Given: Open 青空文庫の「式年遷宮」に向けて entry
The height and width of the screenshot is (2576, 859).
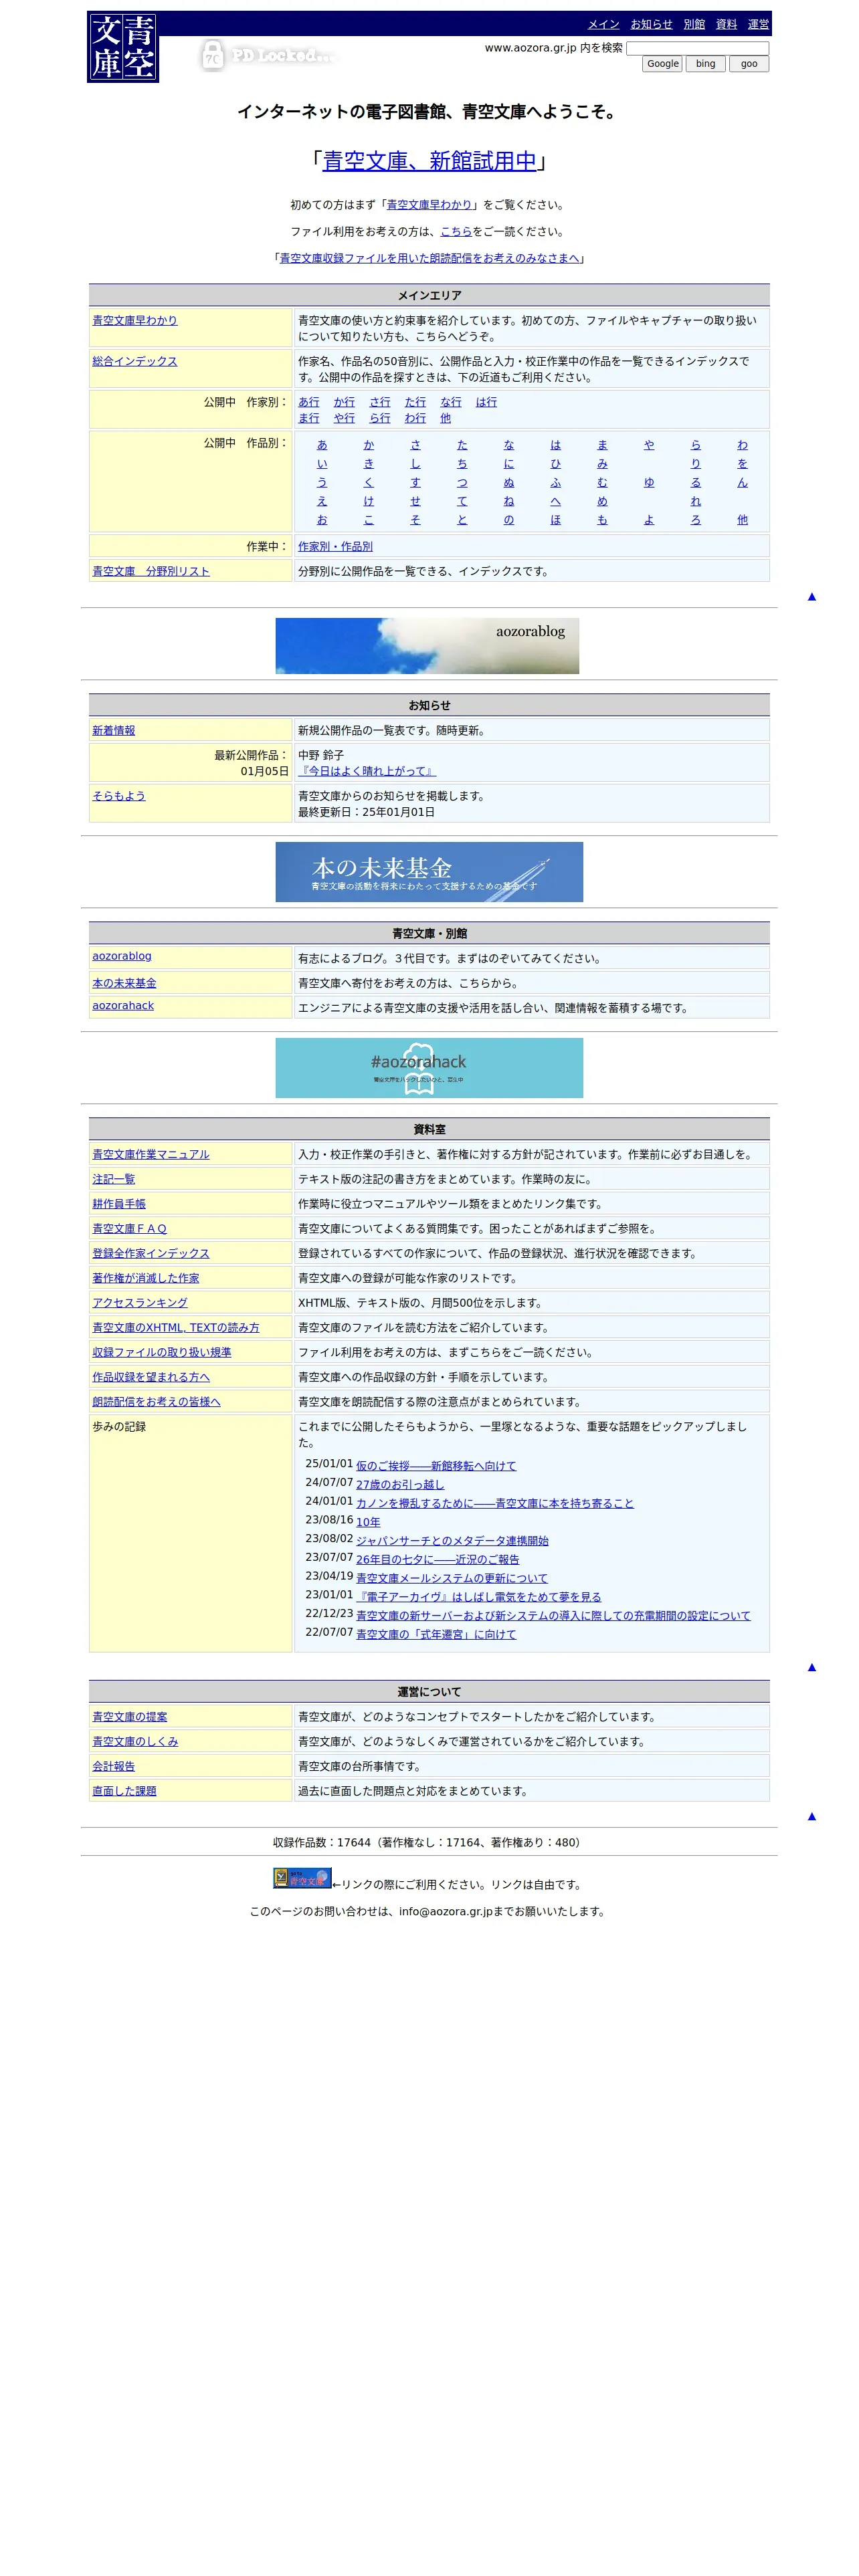Looking at the screenshot, I should pos(436,1634).
